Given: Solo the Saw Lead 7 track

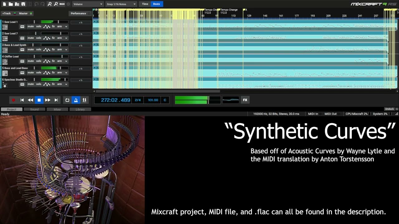Looking at the screenshot, I should point(39,38).
